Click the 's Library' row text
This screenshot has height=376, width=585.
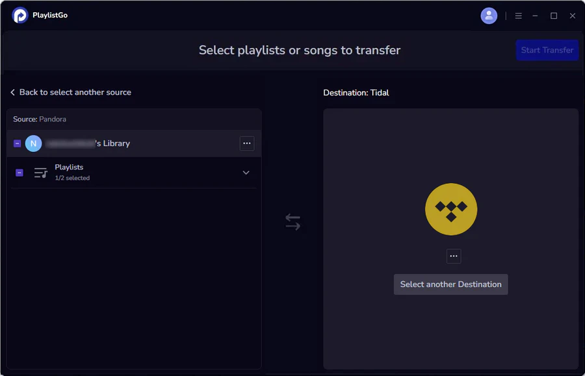(112, 144)
